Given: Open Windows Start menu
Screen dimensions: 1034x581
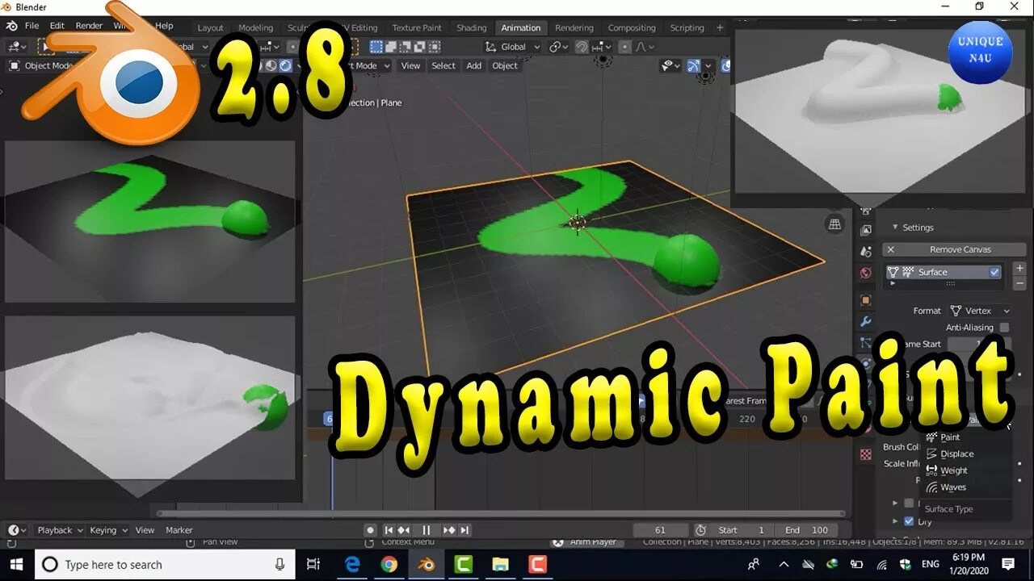Looking at the screenshot, I should [16, 564].
